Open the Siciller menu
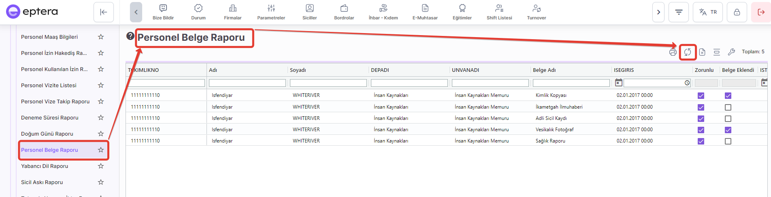Viewport: 771px width, 197px height. pos(310,12)
